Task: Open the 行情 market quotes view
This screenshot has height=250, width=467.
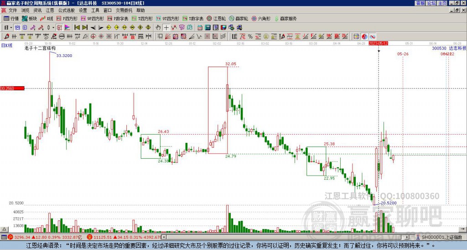Action: click(x=11, y=18)
